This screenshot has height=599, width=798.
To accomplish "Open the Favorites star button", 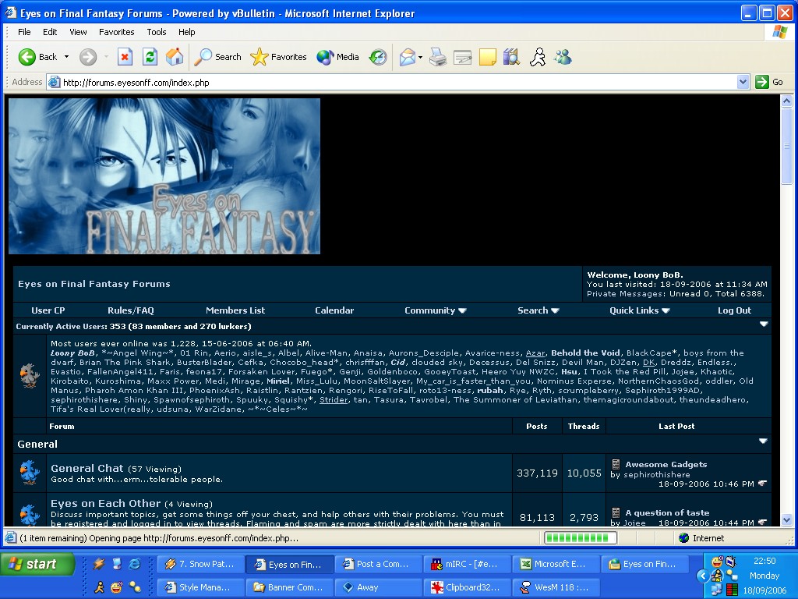I will coord(278,57).
